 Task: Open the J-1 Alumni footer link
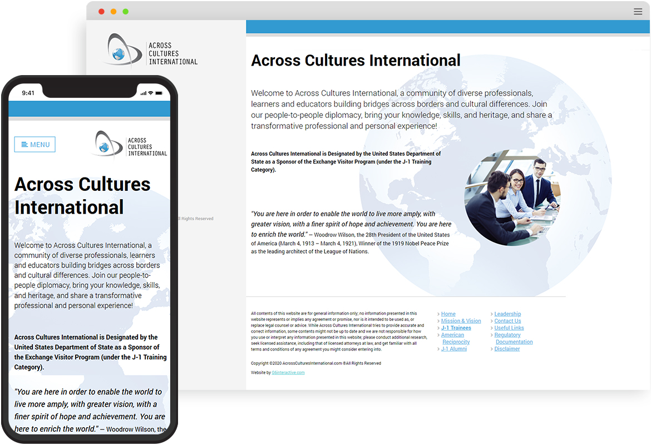click(x=454, y=349)
